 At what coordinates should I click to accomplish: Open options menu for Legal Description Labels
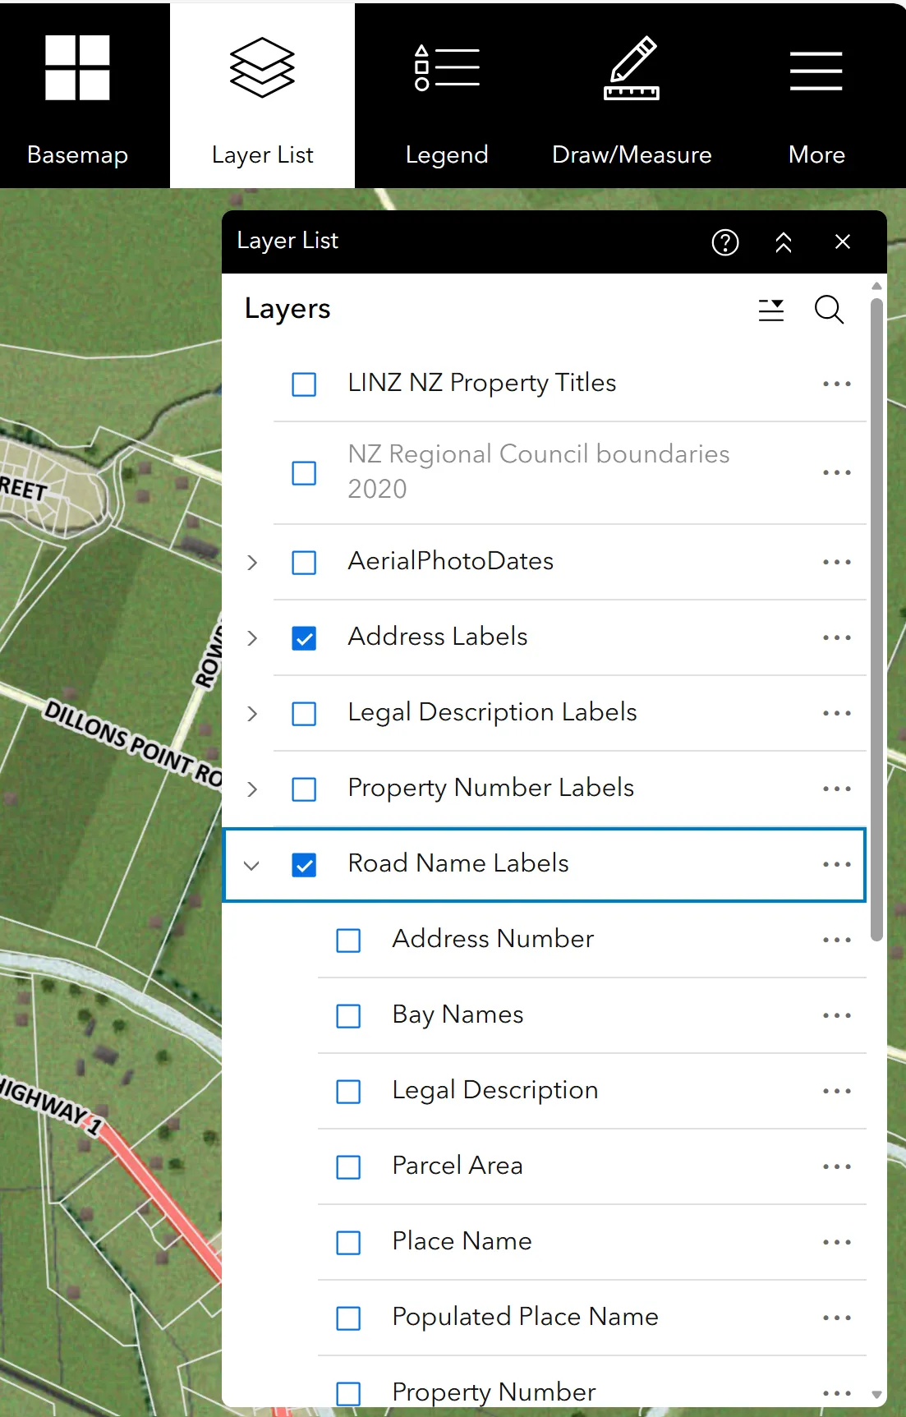point(837,713)
